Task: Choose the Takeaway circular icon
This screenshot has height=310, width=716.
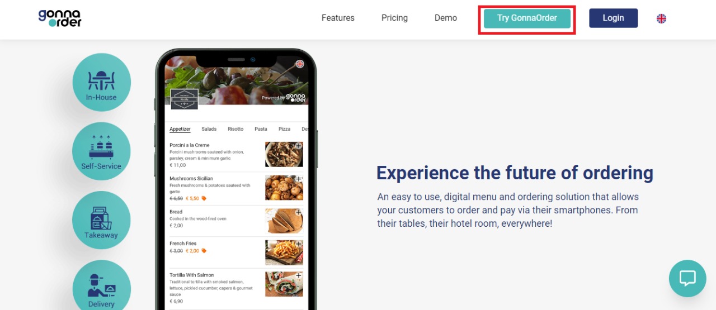Action: point(101,220)
